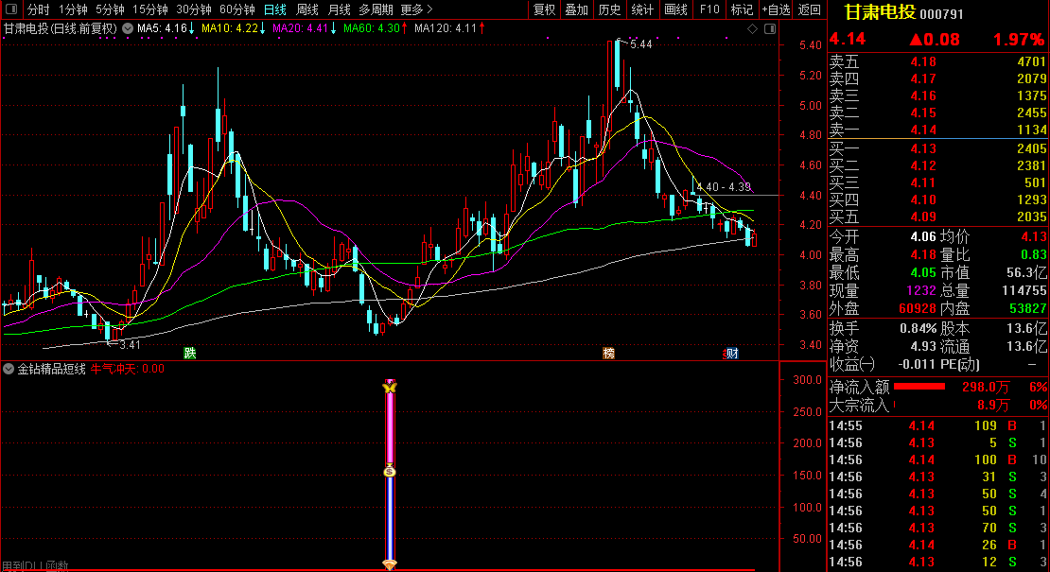Toggle the 画线 drawing mode

point(675,9)
